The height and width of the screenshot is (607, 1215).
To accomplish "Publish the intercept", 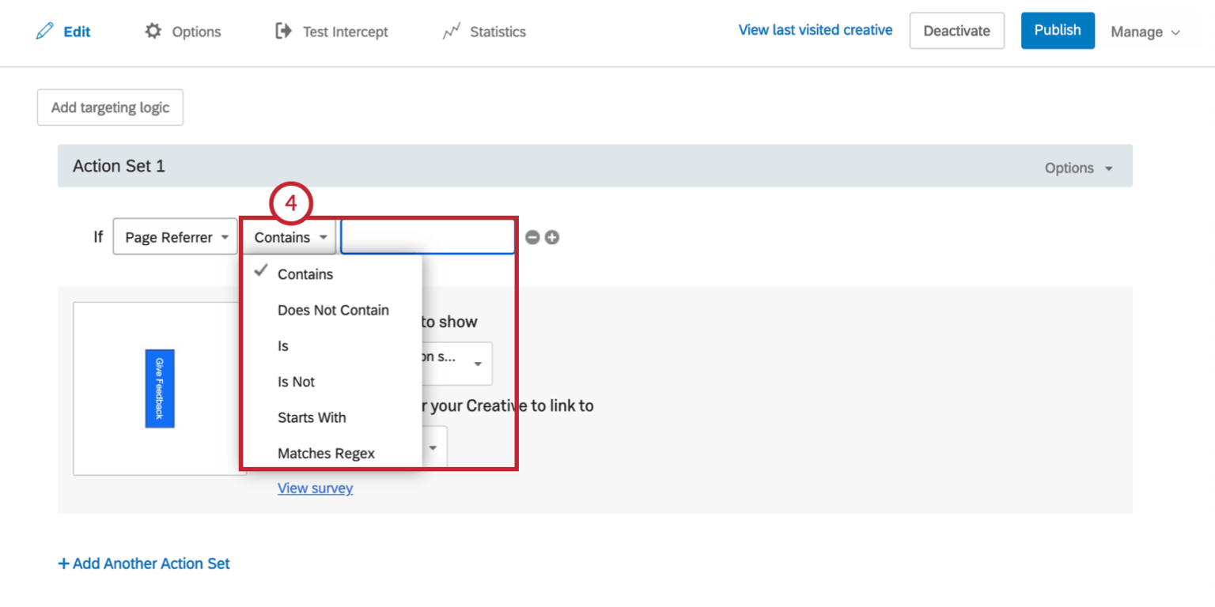I will 1058,30.
